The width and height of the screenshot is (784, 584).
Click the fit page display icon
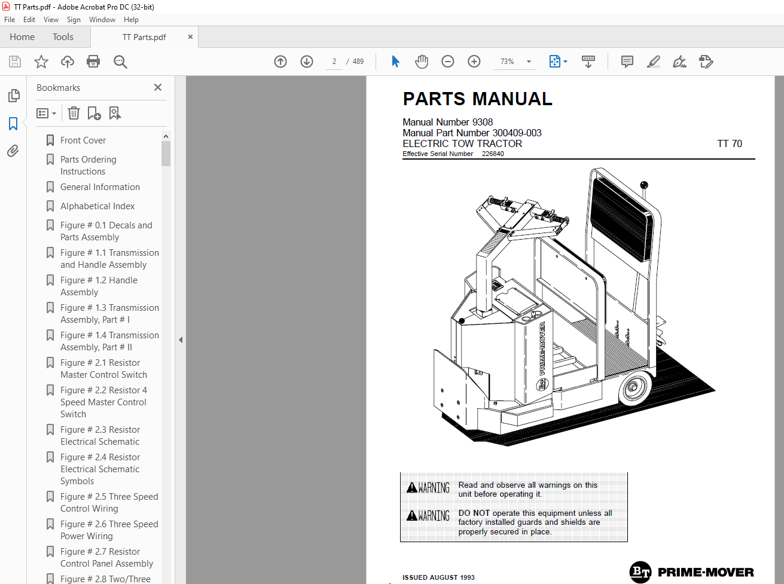tap(554, 62)
